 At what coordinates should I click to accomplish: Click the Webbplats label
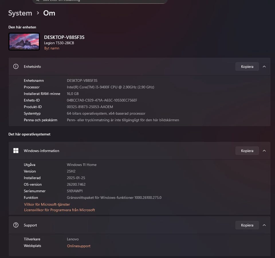[32, 246]
